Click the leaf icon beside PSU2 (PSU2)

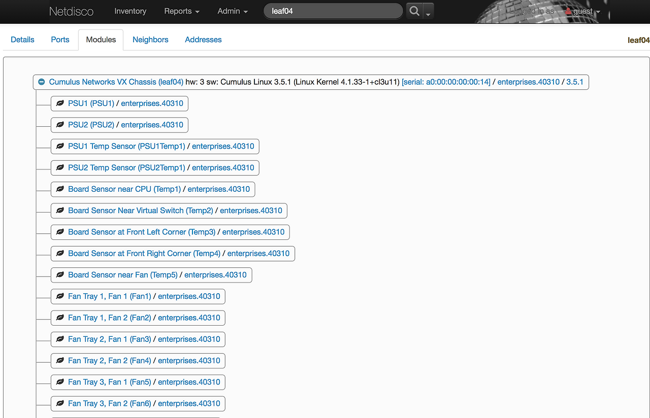(x=60, y=125)
